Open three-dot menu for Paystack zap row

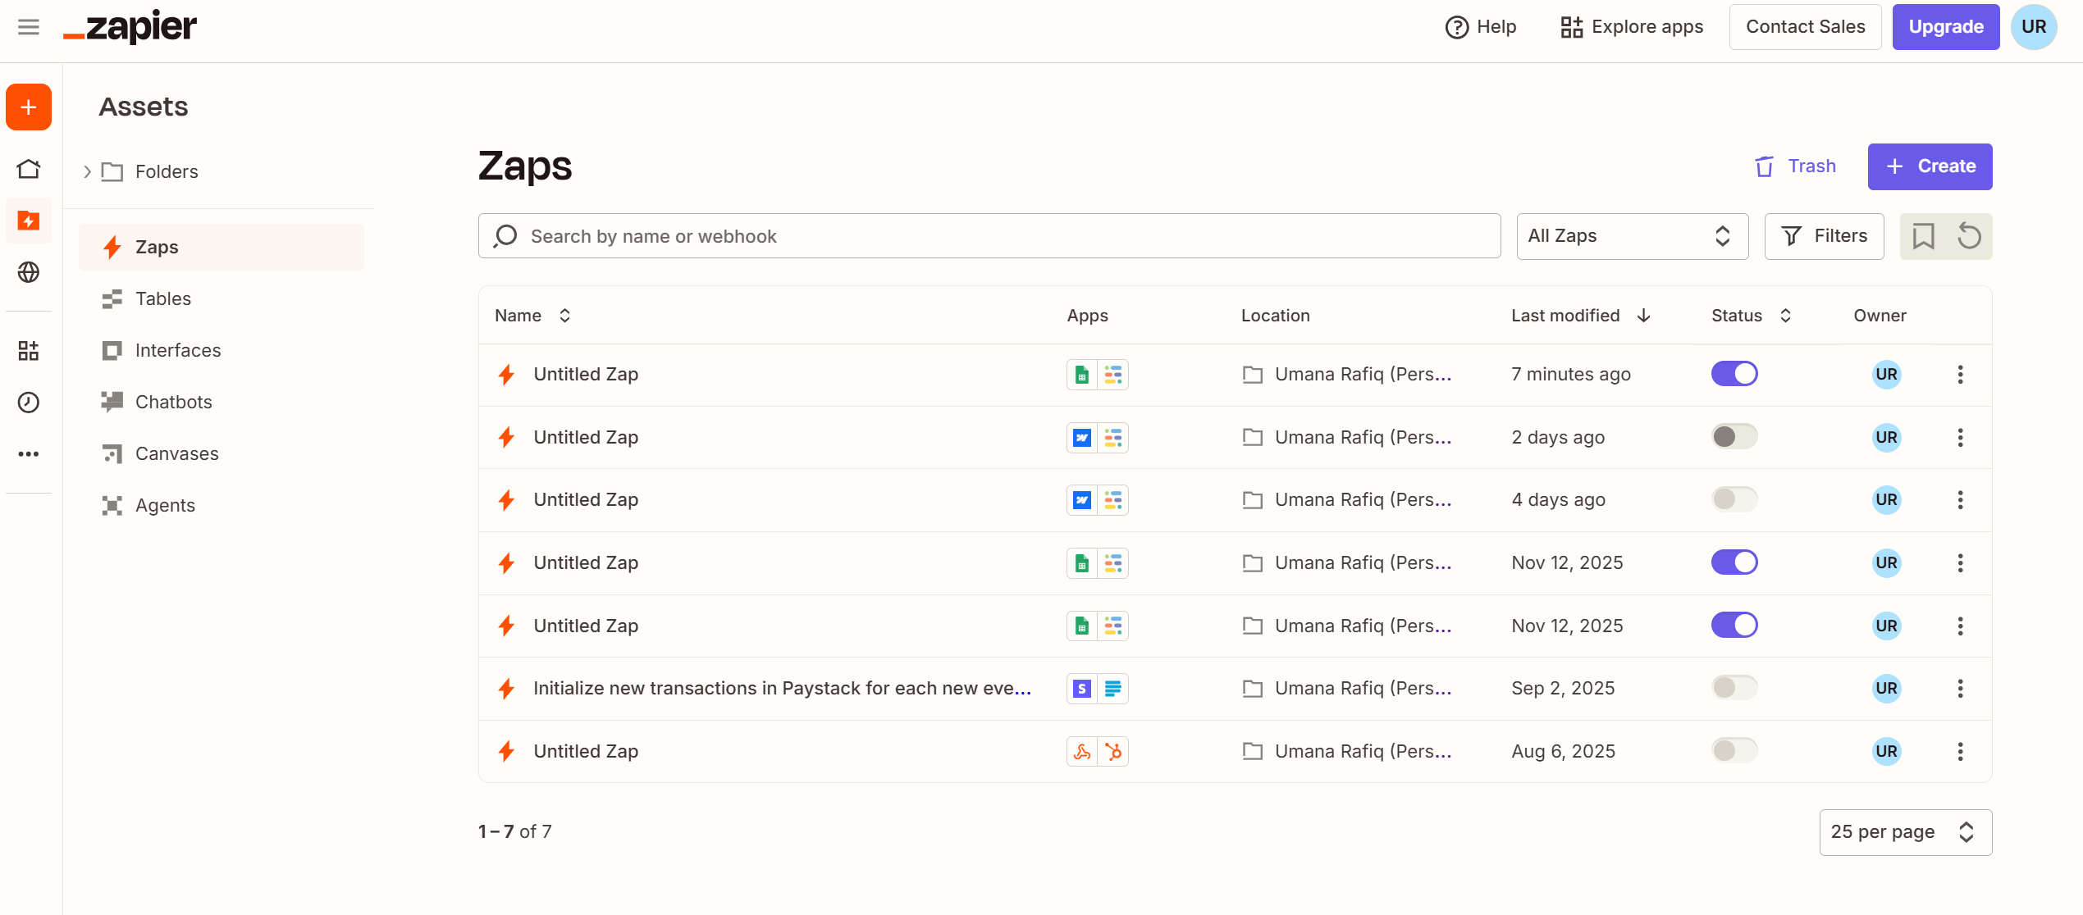point(1960,689)
